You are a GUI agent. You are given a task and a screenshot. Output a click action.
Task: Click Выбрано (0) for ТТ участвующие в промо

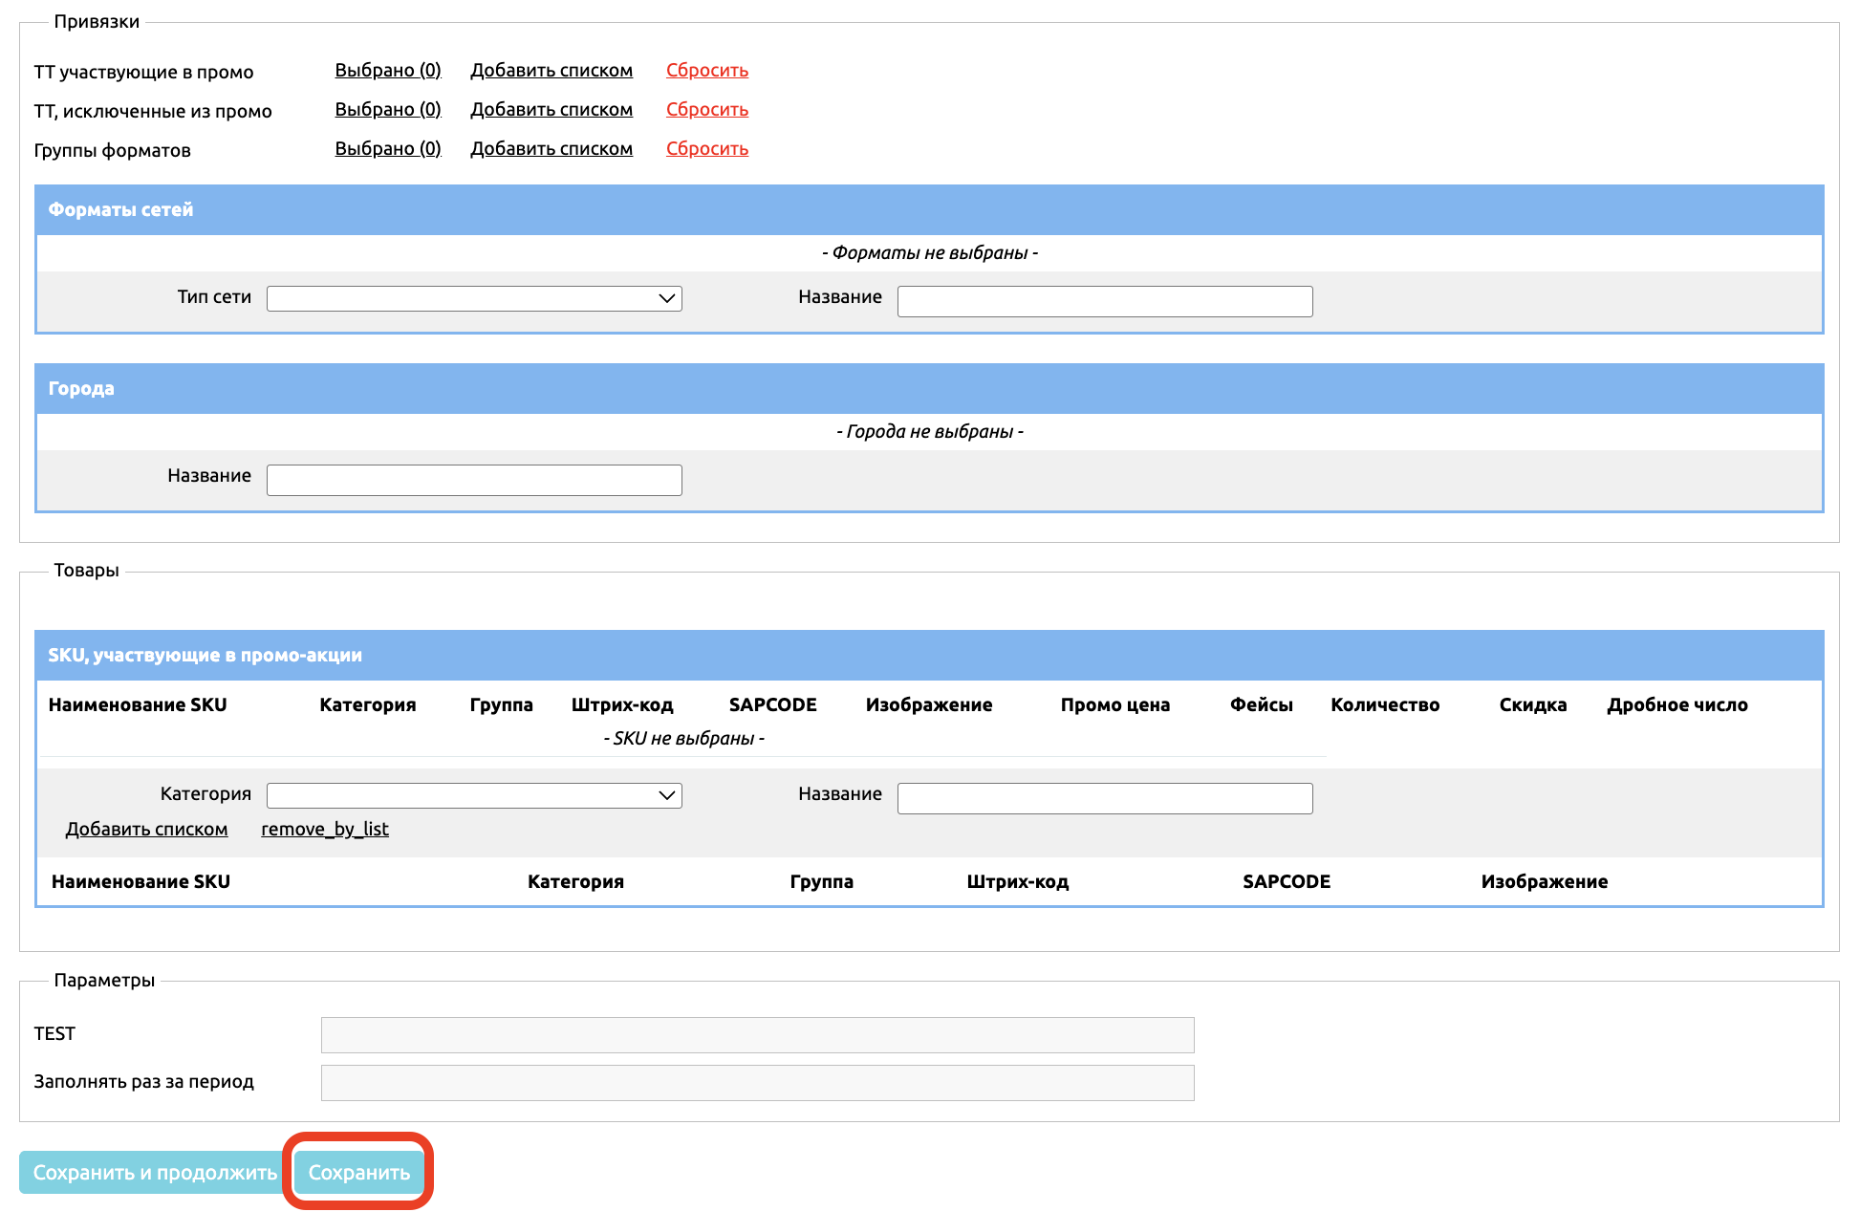(387, 71)
